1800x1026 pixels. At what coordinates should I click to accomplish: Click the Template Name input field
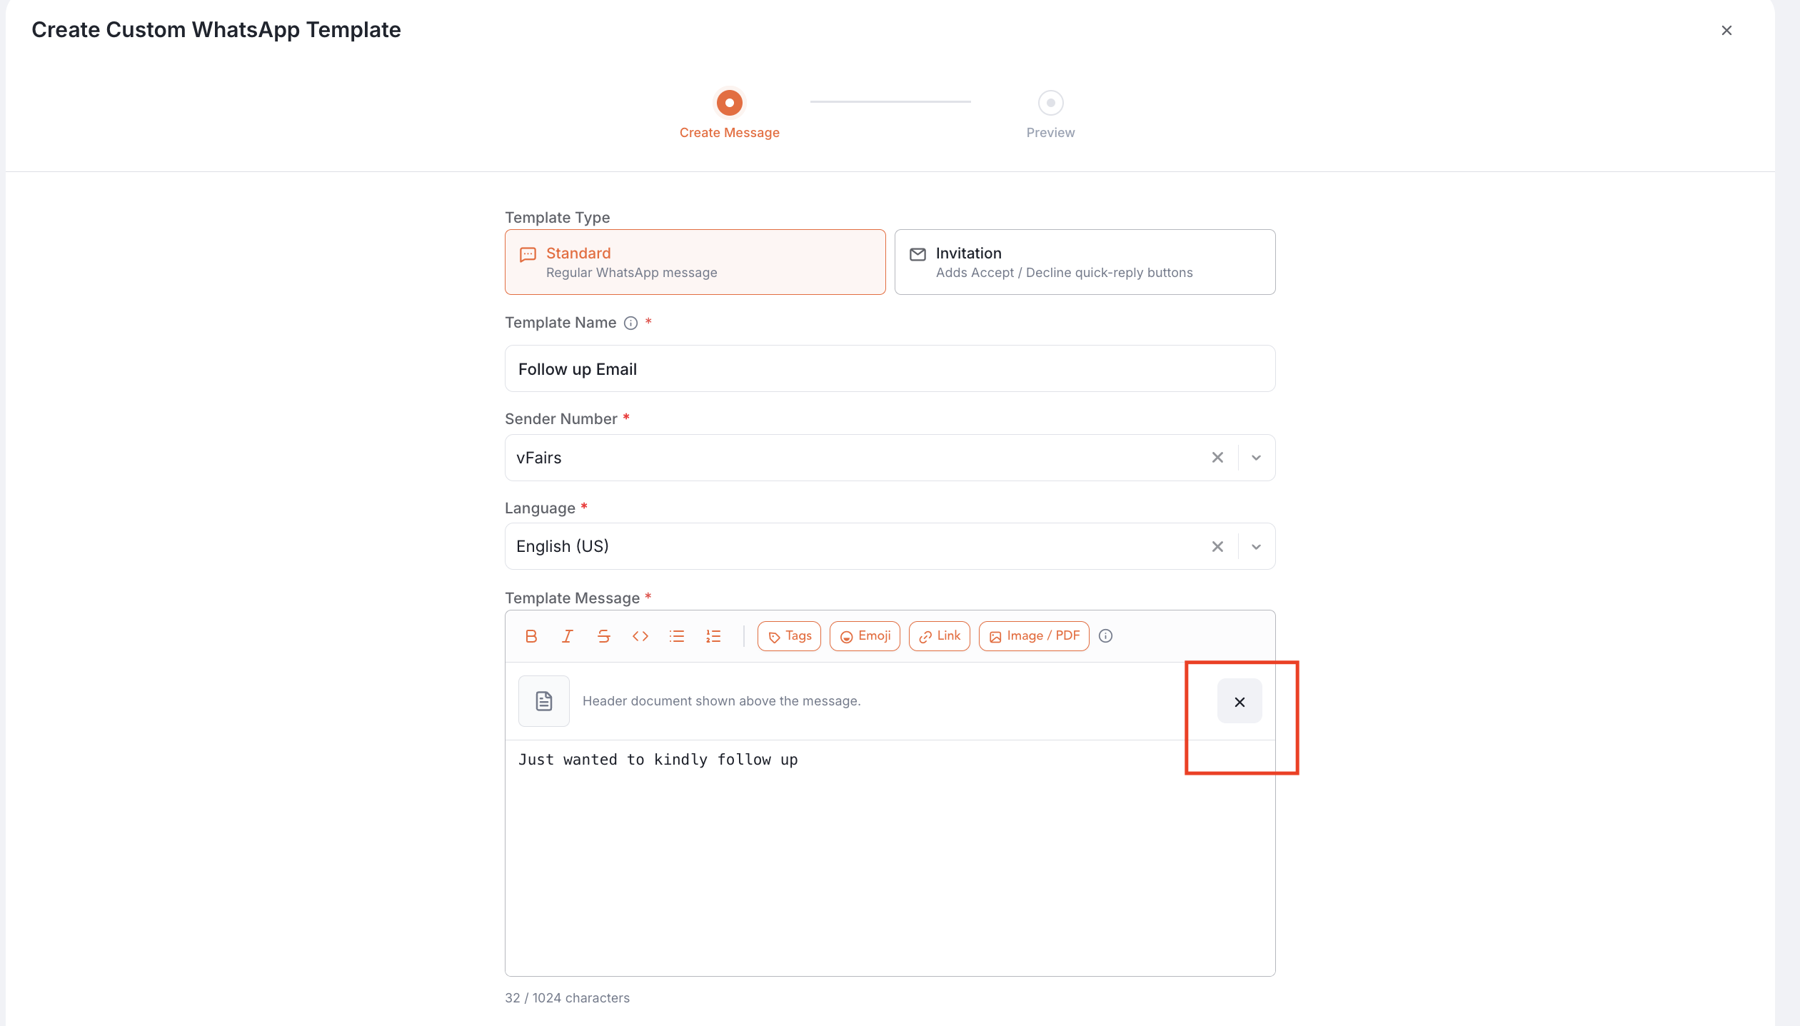coord(890,369)
